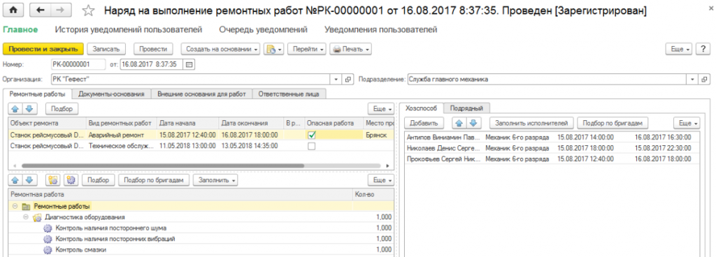Open the Перейти dropdown
This screenshot has width=716, height=257.
click(x=306, y=49)
